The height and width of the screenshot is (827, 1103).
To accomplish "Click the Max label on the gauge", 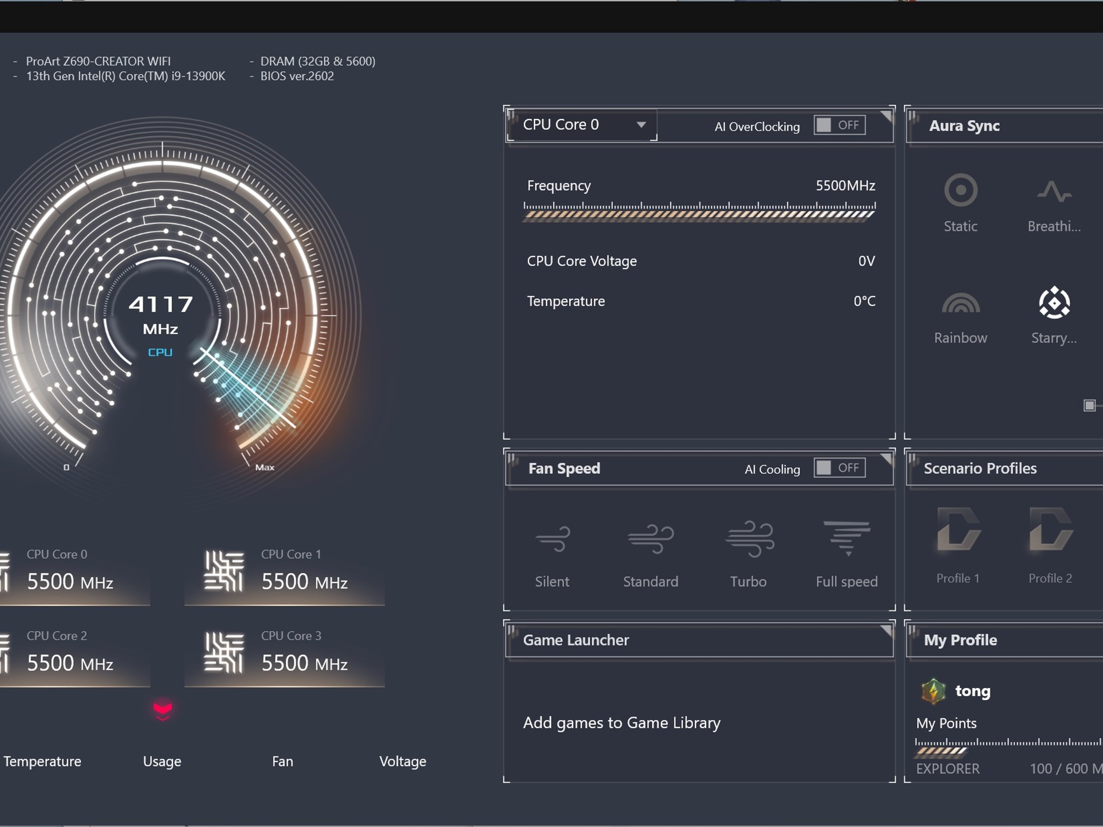I will (x=264, y=467).
